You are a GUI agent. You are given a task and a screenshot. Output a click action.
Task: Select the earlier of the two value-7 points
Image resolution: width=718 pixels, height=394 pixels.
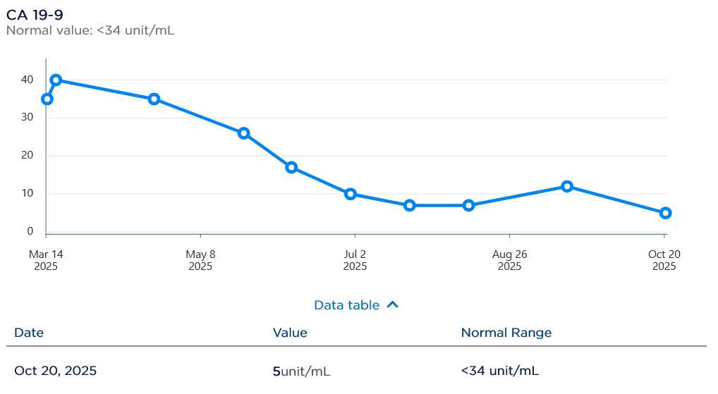(410, 206)
